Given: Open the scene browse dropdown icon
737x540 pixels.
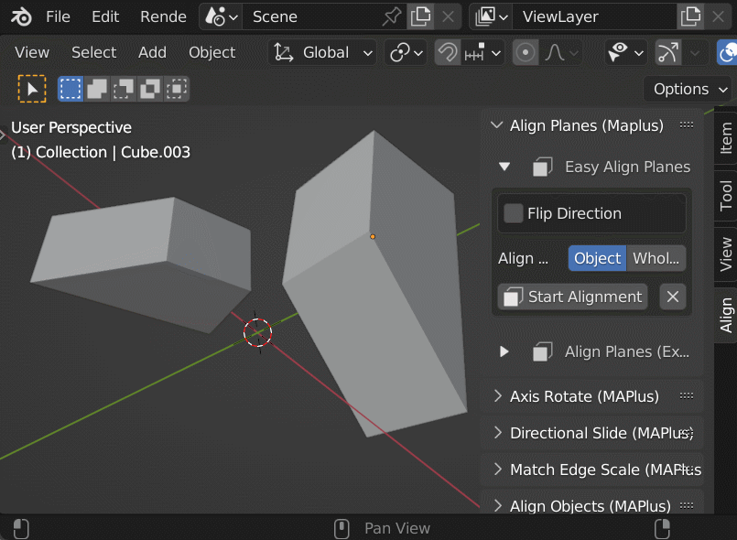Looking at the screenshot, I should [x=222, y=16].
